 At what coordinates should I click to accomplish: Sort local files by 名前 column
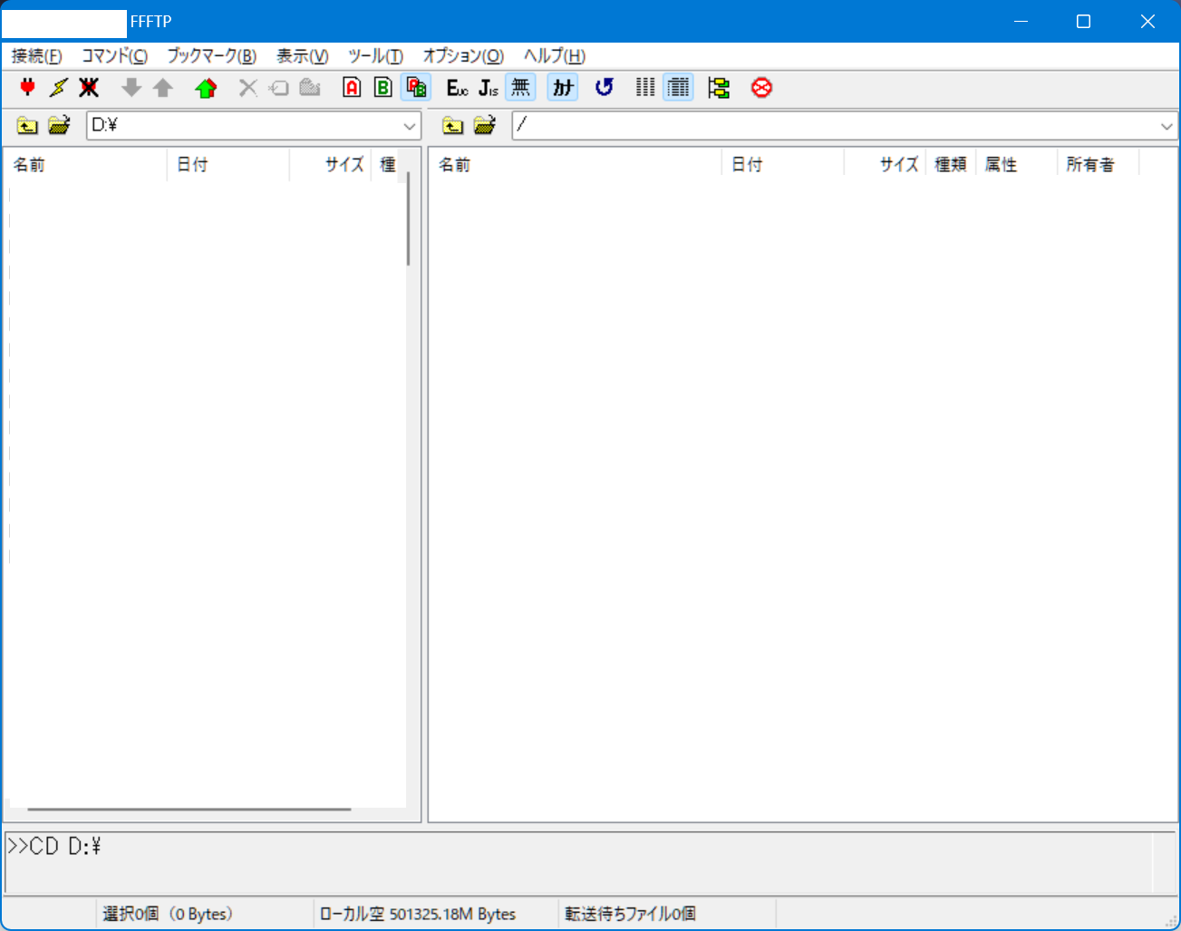[x=86, y=164]
